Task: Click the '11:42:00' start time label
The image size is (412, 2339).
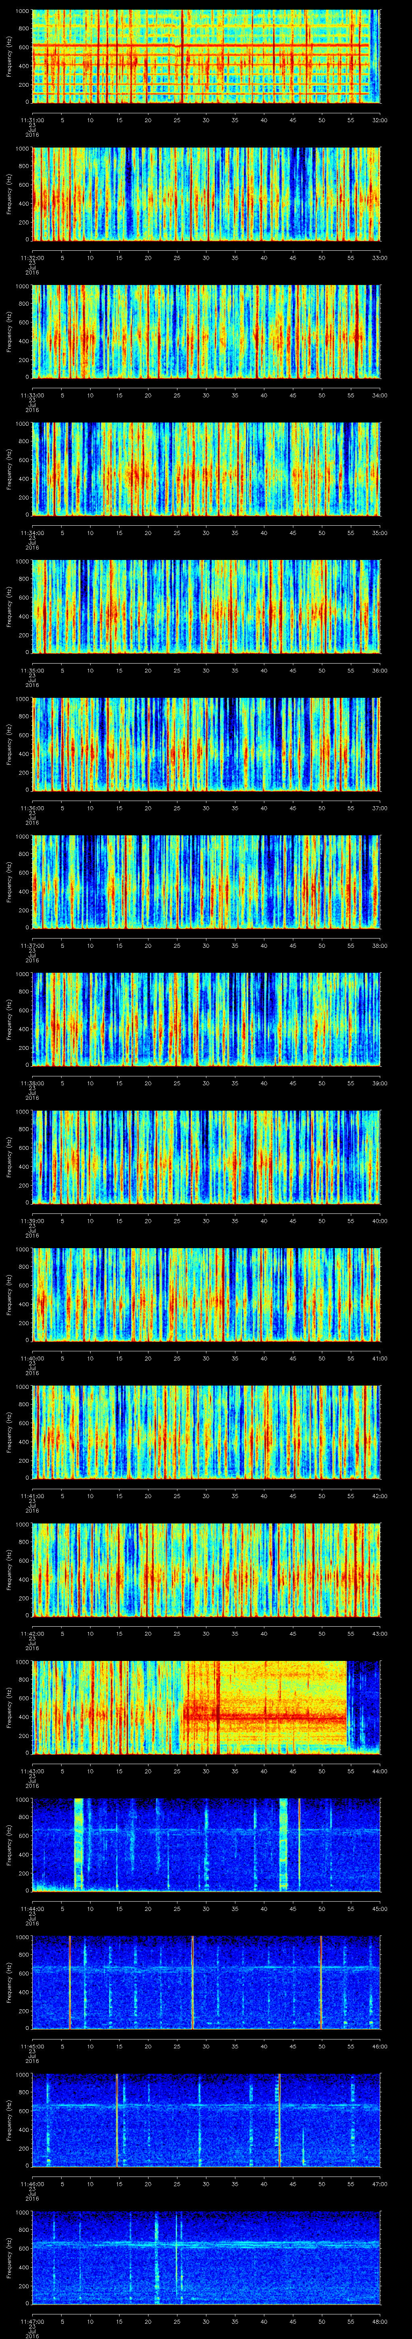Action: 33,1634
